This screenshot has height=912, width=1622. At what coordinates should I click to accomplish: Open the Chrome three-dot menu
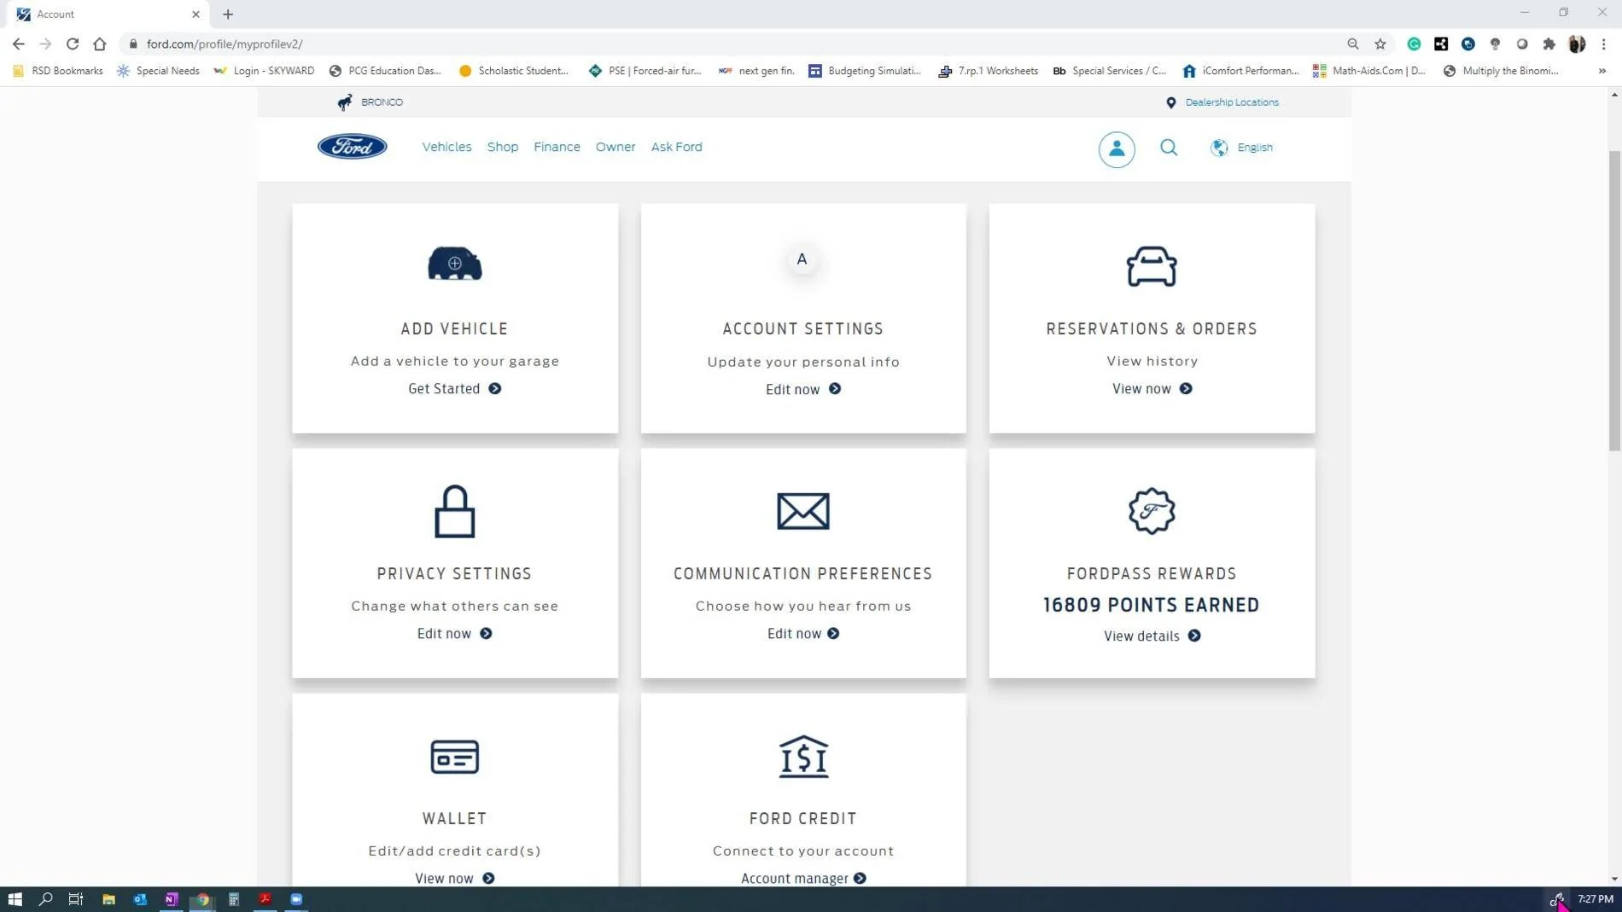pos(1603,44)
